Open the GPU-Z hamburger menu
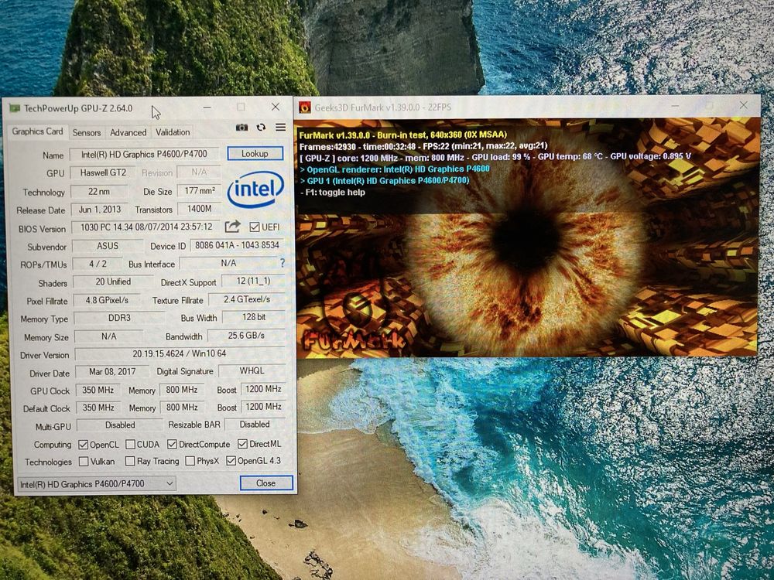774x580 pixels. [280, 128]
